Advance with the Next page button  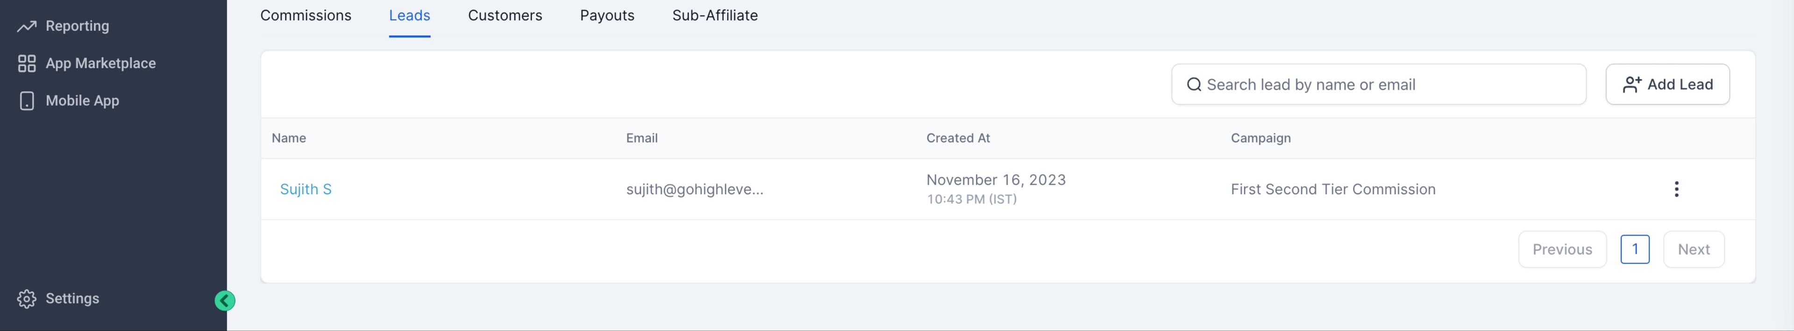[x=1694, y=250]
